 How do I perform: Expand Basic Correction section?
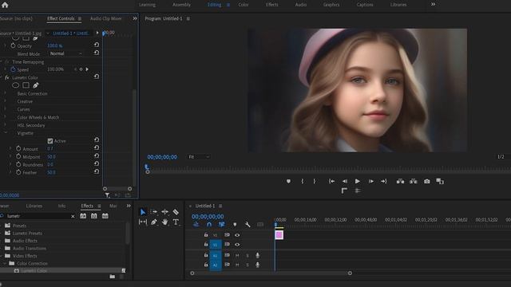click(x=6, y=93)
